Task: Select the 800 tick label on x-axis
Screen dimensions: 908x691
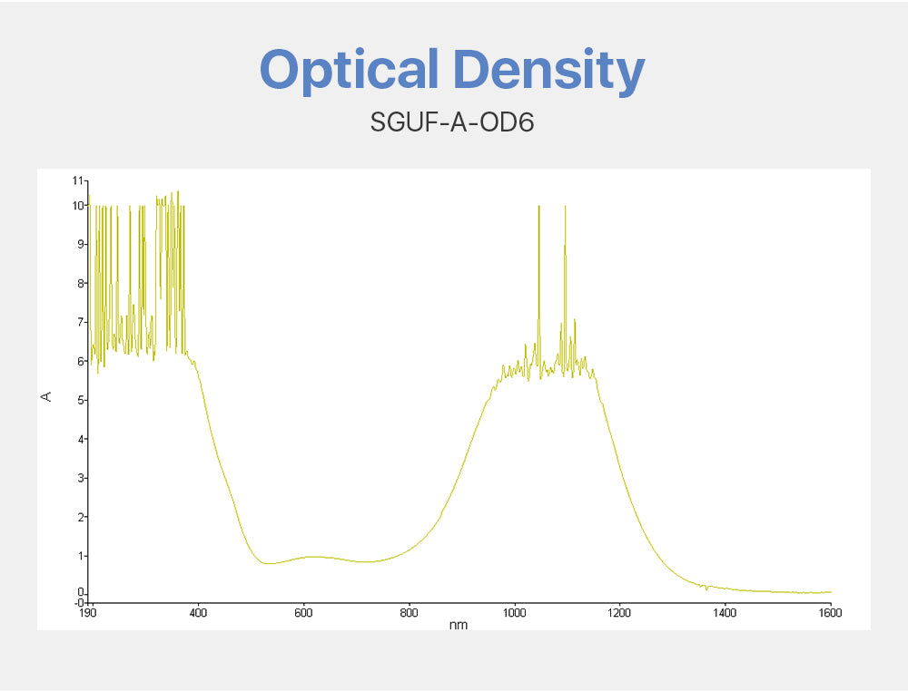Action: (410, 613)
